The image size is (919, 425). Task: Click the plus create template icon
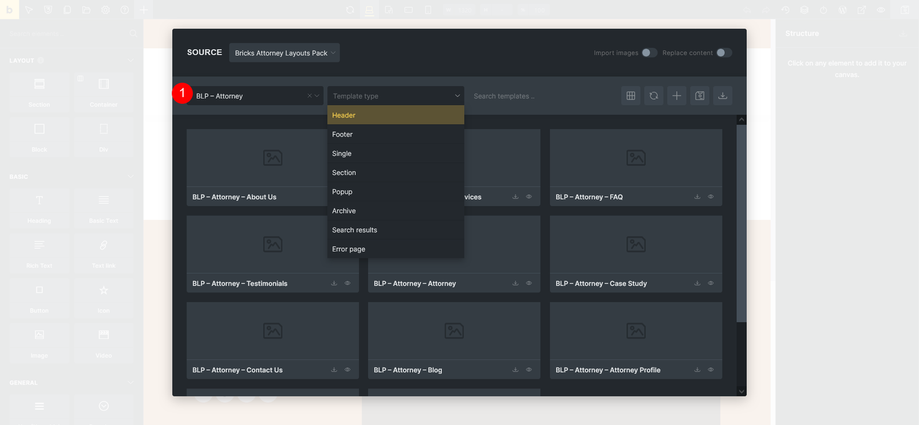click(x=677, y=96)
